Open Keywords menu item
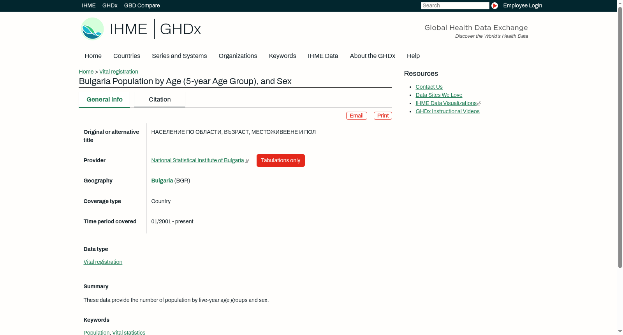 [x=282, y=56]
